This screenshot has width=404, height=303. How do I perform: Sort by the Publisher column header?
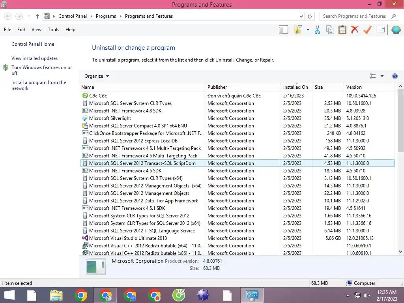tap(243, 87)
